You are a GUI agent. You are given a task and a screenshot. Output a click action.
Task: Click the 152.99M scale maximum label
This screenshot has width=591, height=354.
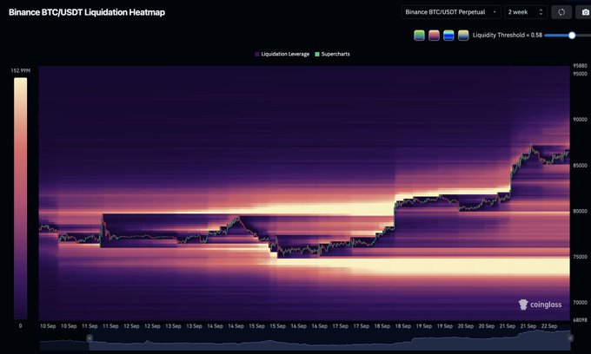[20, 71]
